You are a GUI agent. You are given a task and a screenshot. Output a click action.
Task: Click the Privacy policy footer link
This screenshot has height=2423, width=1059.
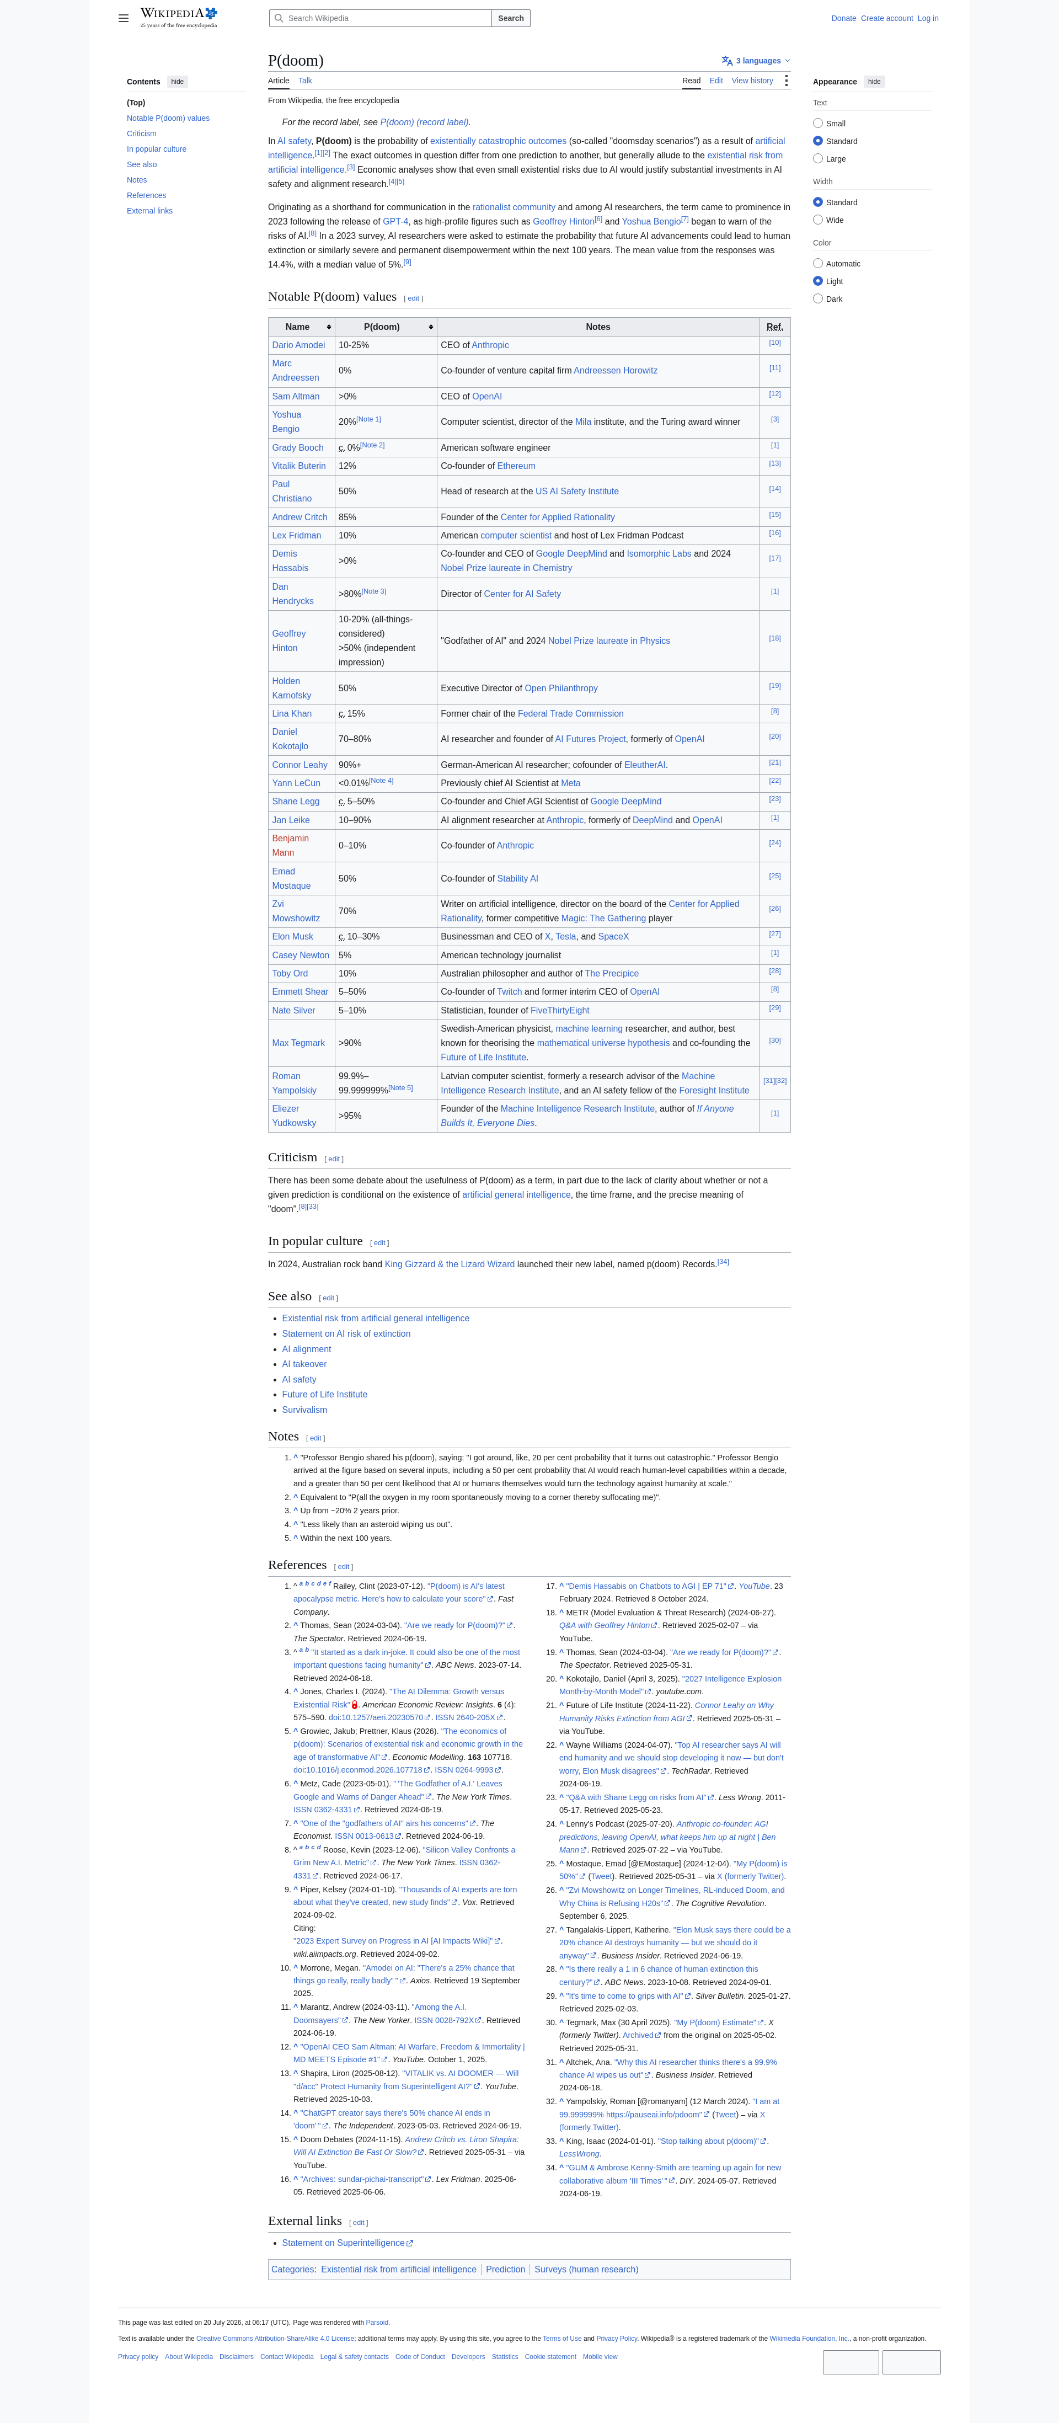coord(138,2356)
